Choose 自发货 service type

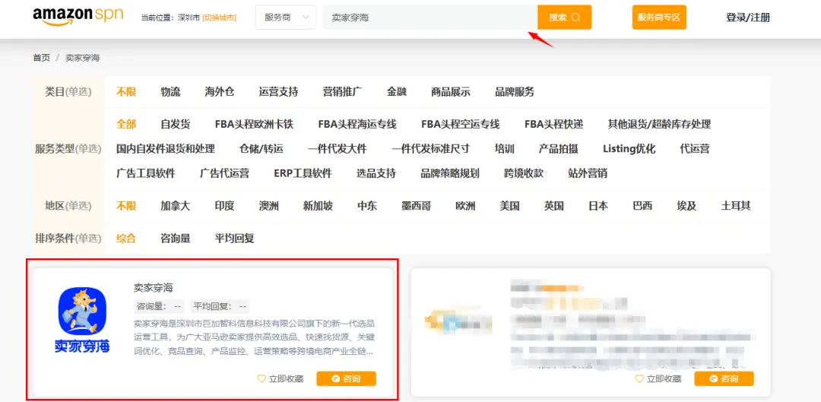pyautogui.click(x=176, y=125)
